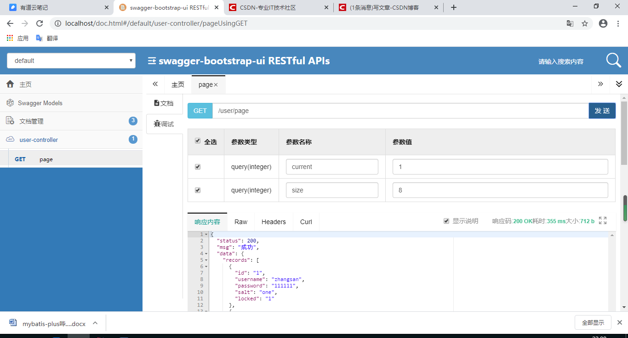Click the /user/page URL input field
628x338 pixels.
coord(400,110)
